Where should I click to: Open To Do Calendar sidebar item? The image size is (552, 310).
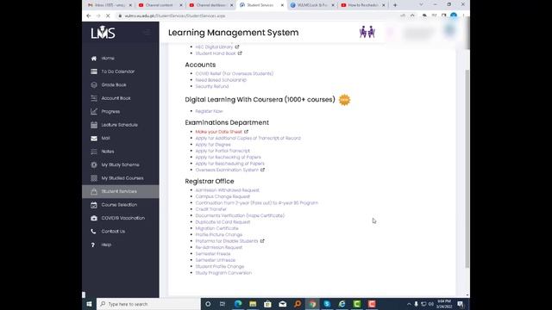click(x=117, y=71)
